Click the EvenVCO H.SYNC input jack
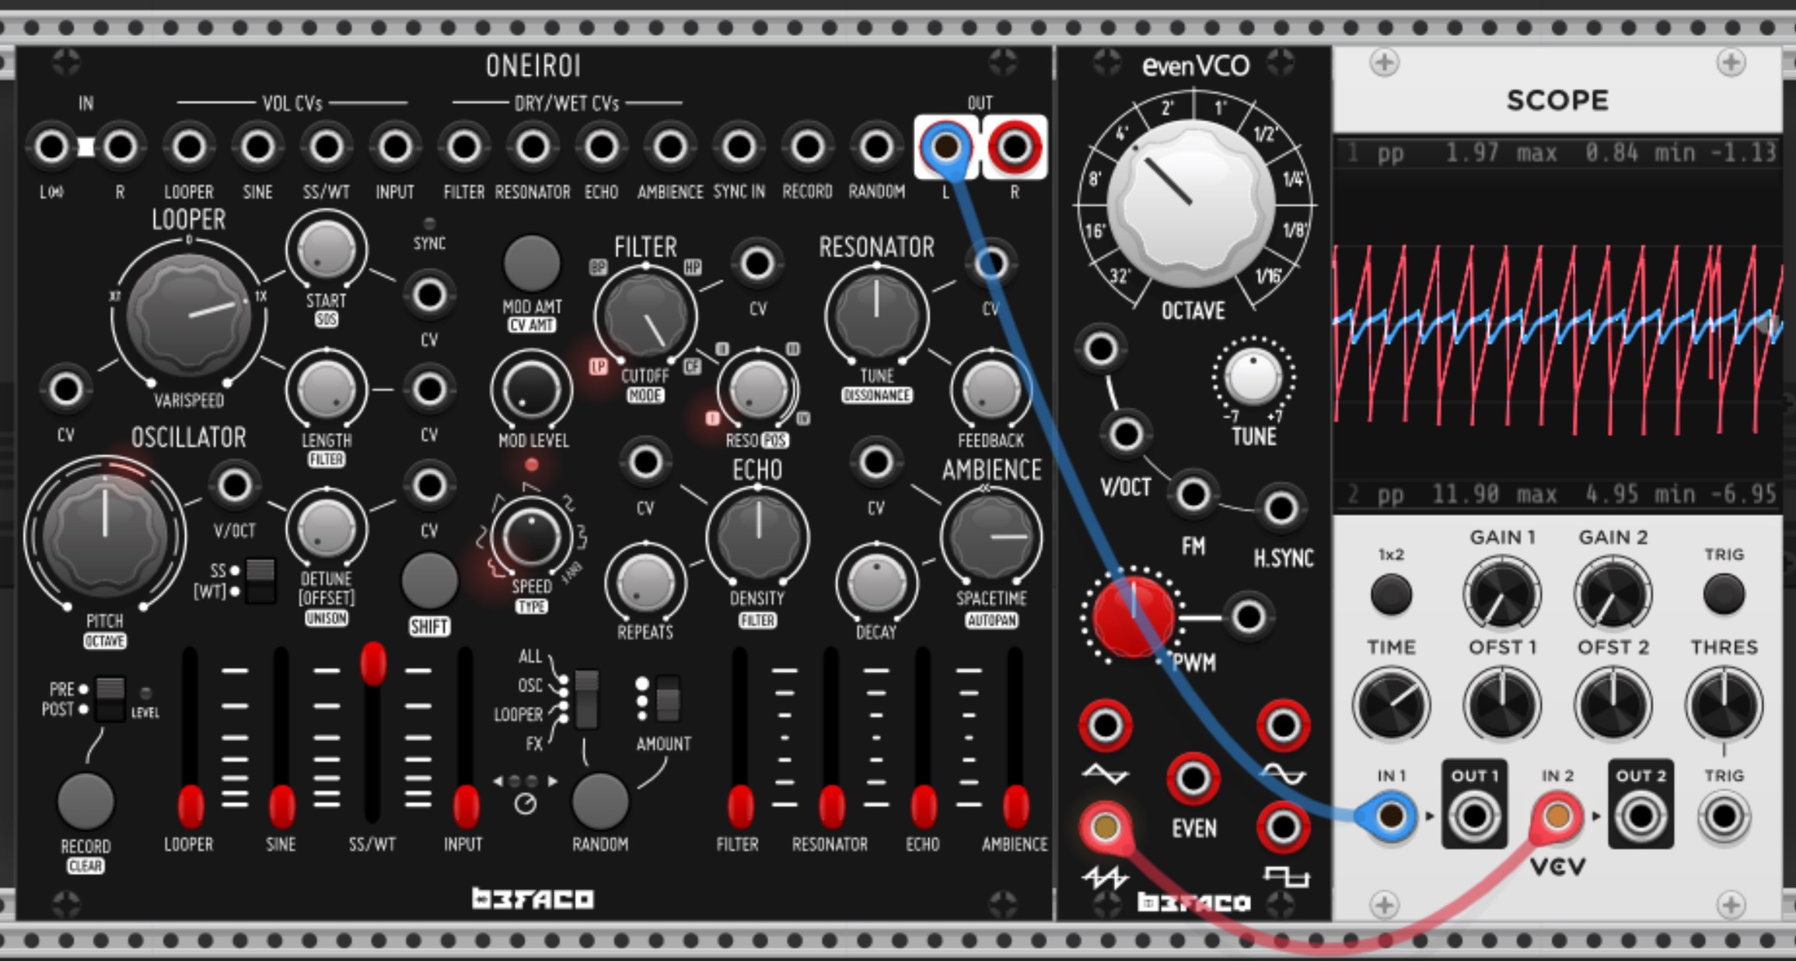This screenshot has height=961, width=1796. click(x=1281, y=509)
